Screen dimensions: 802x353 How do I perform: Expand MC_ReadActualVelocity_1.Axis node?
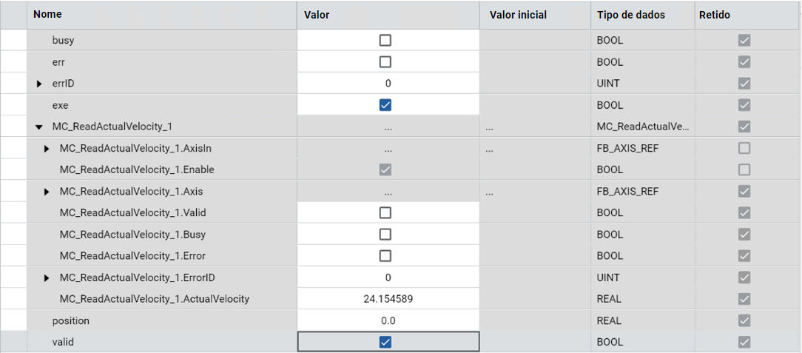tap(47, 192)
